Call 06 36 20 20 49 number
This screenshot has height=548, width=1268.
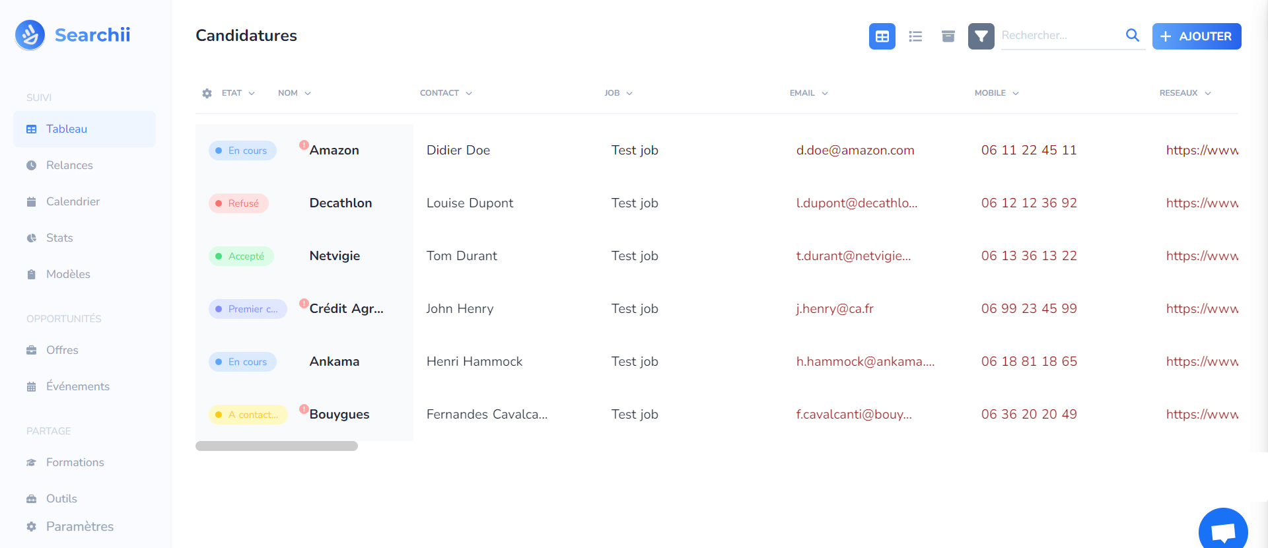1029,415
